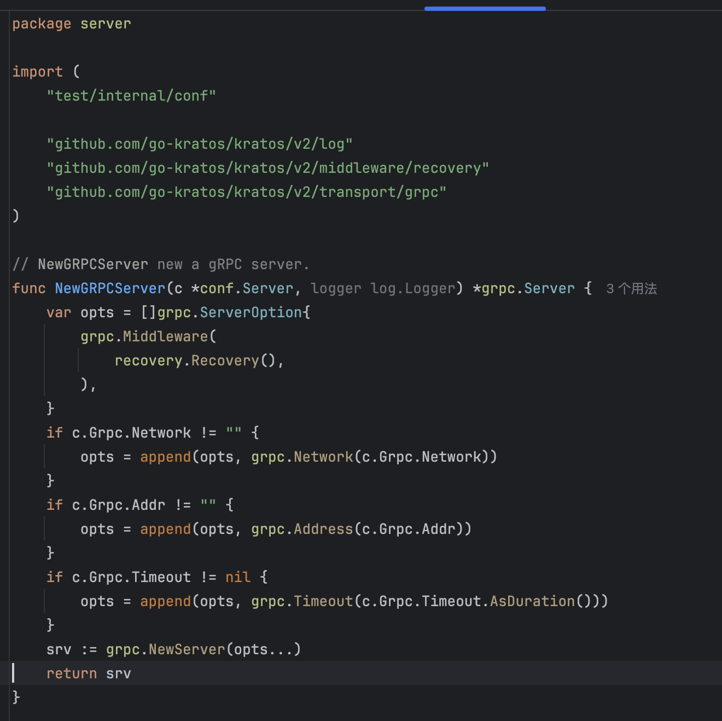Click the logger parameter in function signature
The width and height of the screenshot is (722, 721).
click(336, 289)
